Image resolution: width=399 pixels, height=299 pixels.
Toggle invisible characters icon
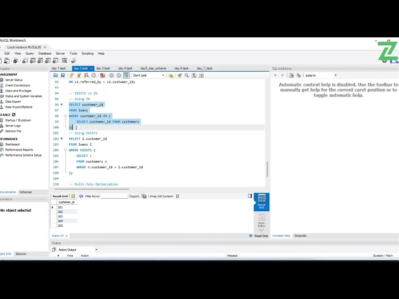pyautogui.click(x=194, y=75)
